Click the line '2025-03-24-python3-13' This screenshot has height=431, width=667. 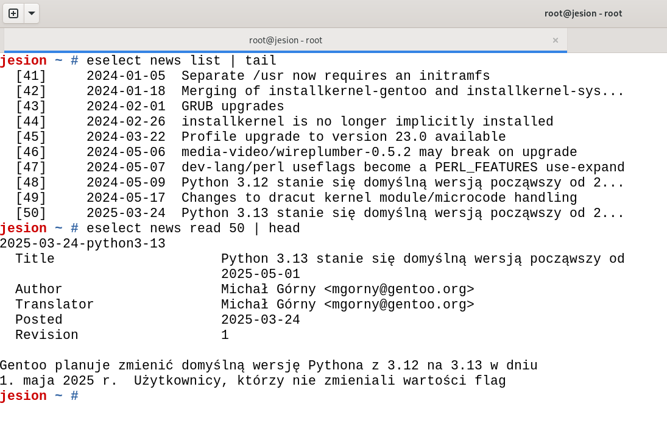point(82,244)
